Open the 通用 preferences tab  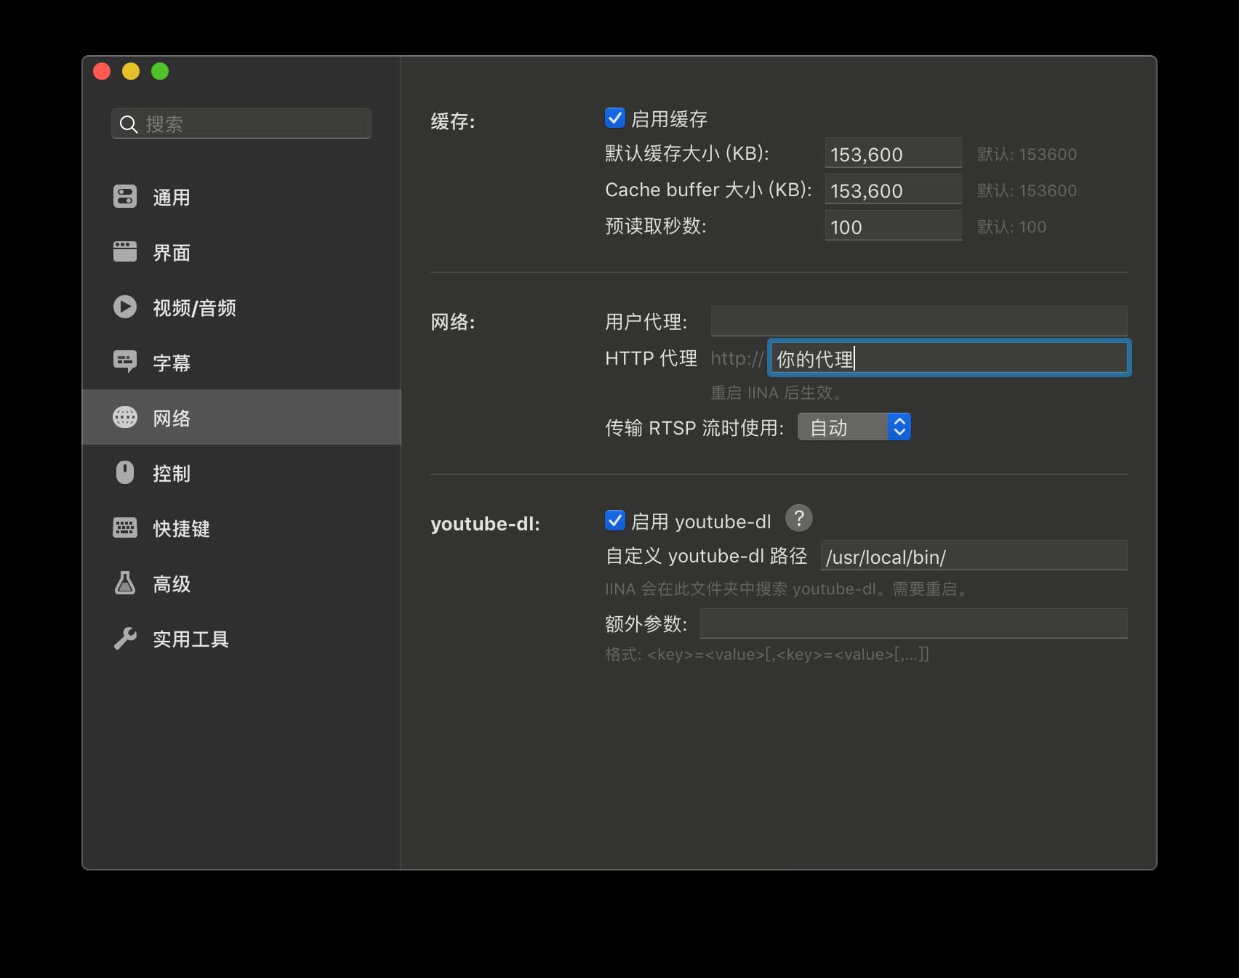[241, 197]
